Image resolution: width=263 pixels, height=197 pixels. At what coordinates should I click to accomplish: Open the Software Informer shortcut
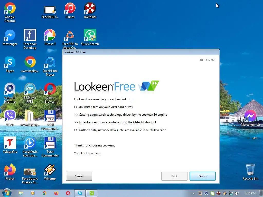coord(10,93)
